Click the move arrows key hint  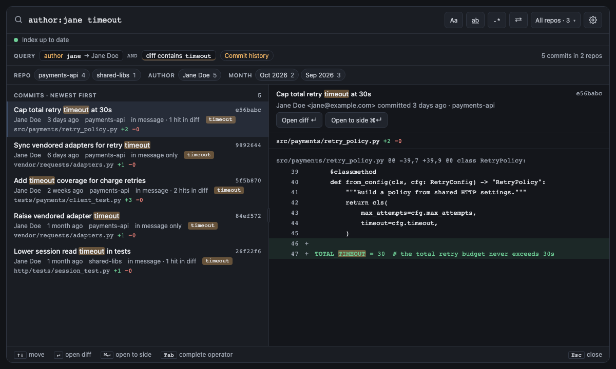(29, 355)
